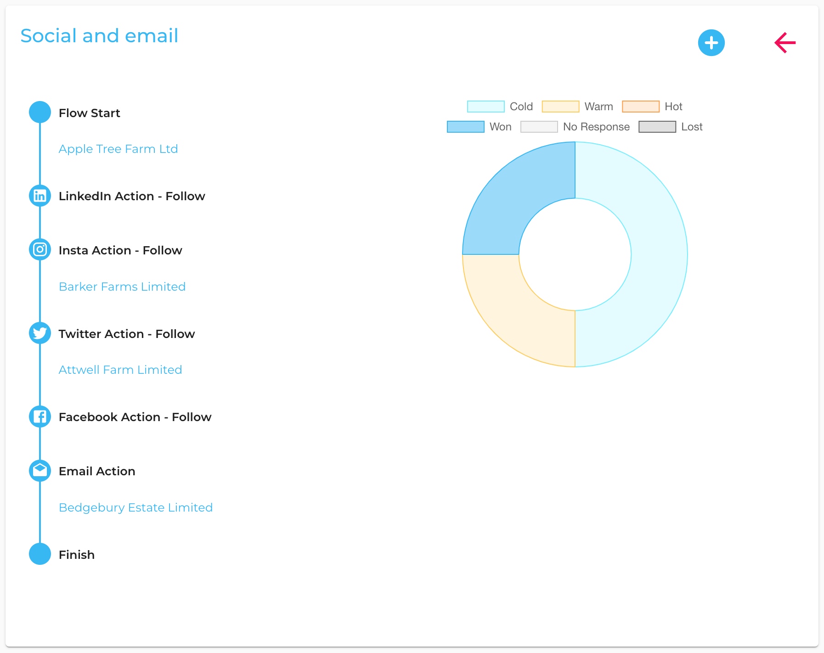The height and width of the screenshot is (653, 824).
Task: Select the Finish node circle
Action: pyautogui.click(x=40, y=554)
